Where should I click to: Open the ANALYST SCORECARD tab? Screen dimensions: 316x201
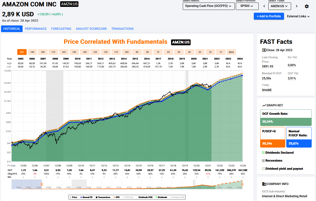(x=91, y=29)
